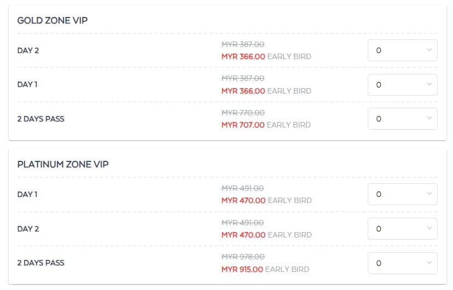Screen dimensions: 453x290
Task: Click the GOLD ZONE VIP heading
Action: click(x=53, y=20)
